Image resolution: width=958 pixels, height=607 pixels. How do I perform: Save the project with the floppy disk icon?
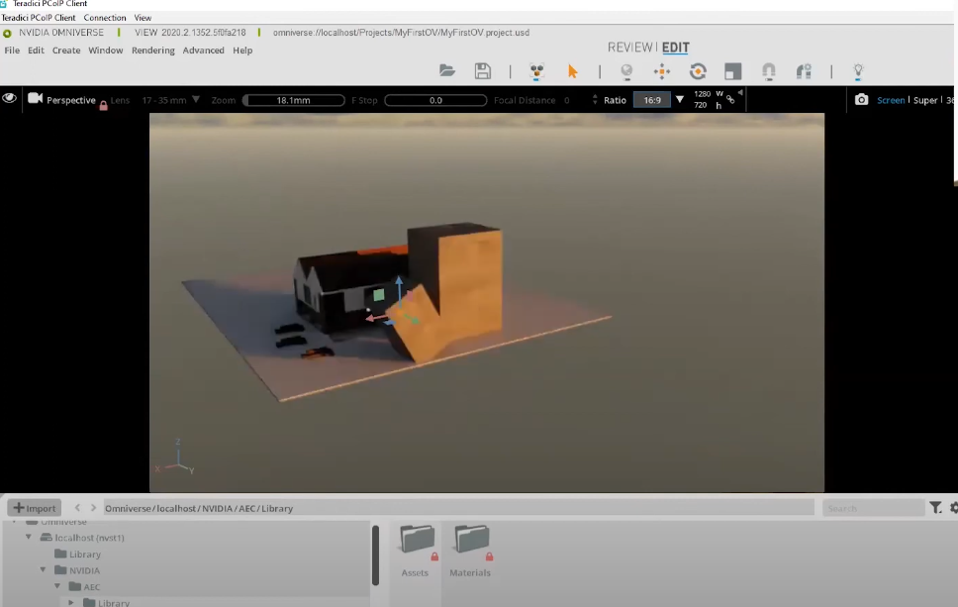483,71
